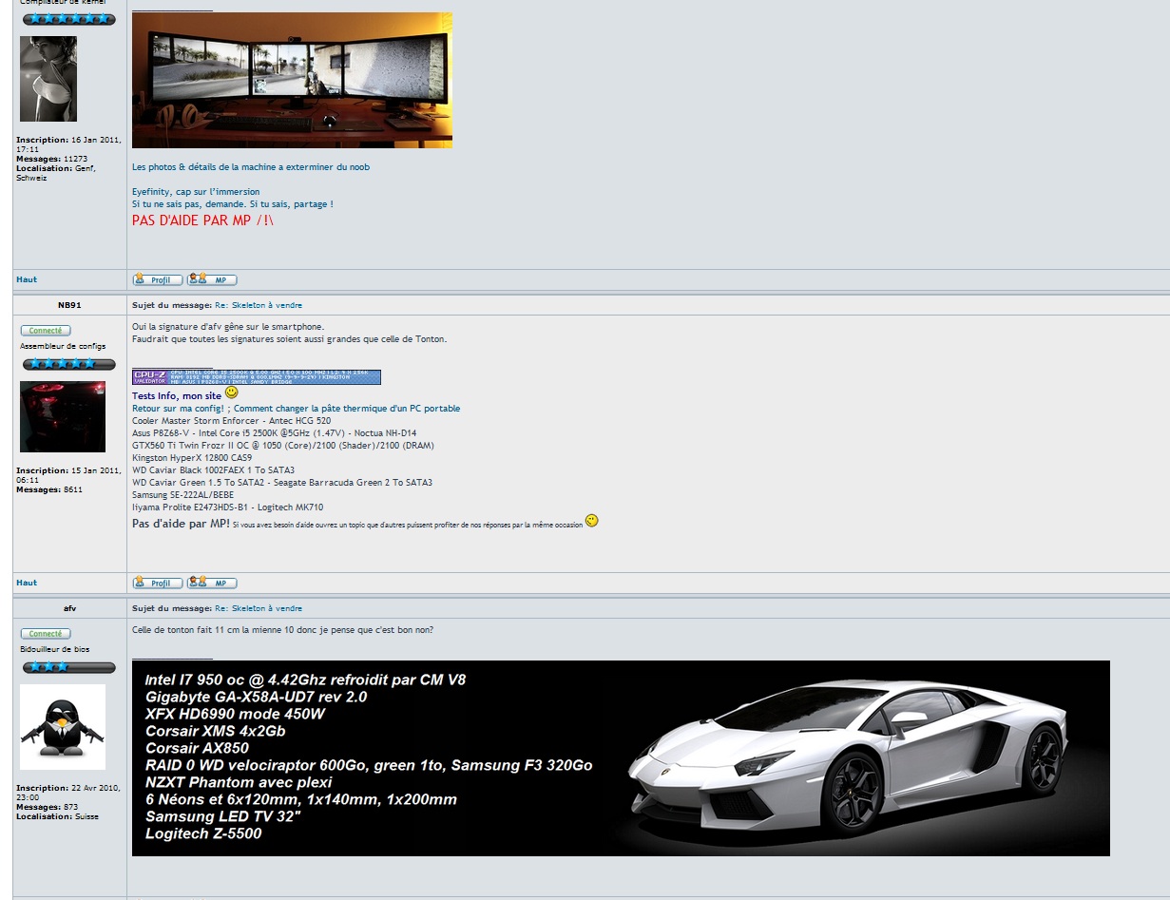The image size is (1170, 900).
Task: Visit the "Tests Info, mon site" link
Action: click(177, 396)
